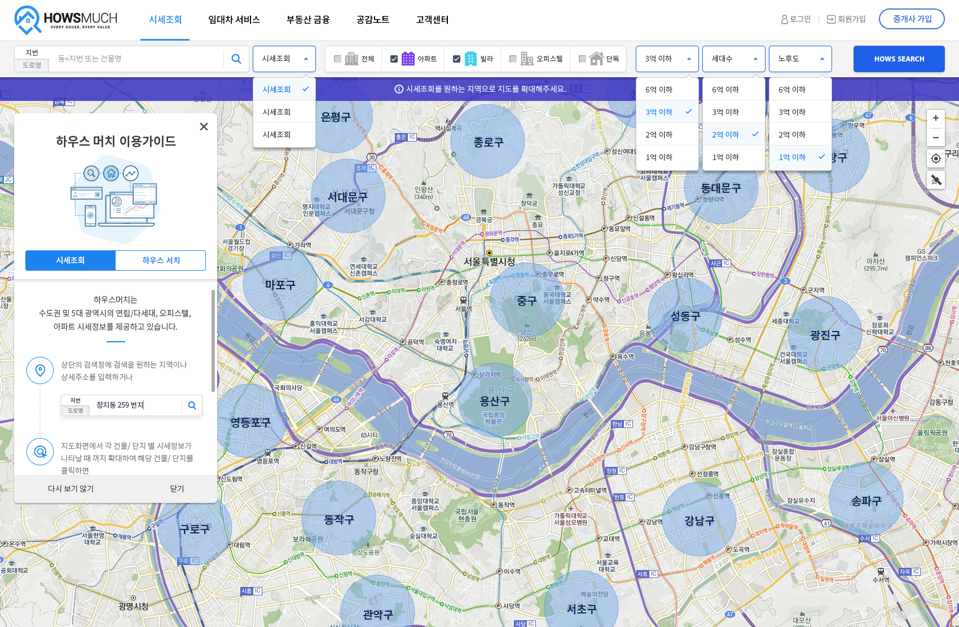Uncheck the 아파트 checkbox
The width and height of the screenshot is (959, 627).
pyautogui.click(x=394, y=59)
